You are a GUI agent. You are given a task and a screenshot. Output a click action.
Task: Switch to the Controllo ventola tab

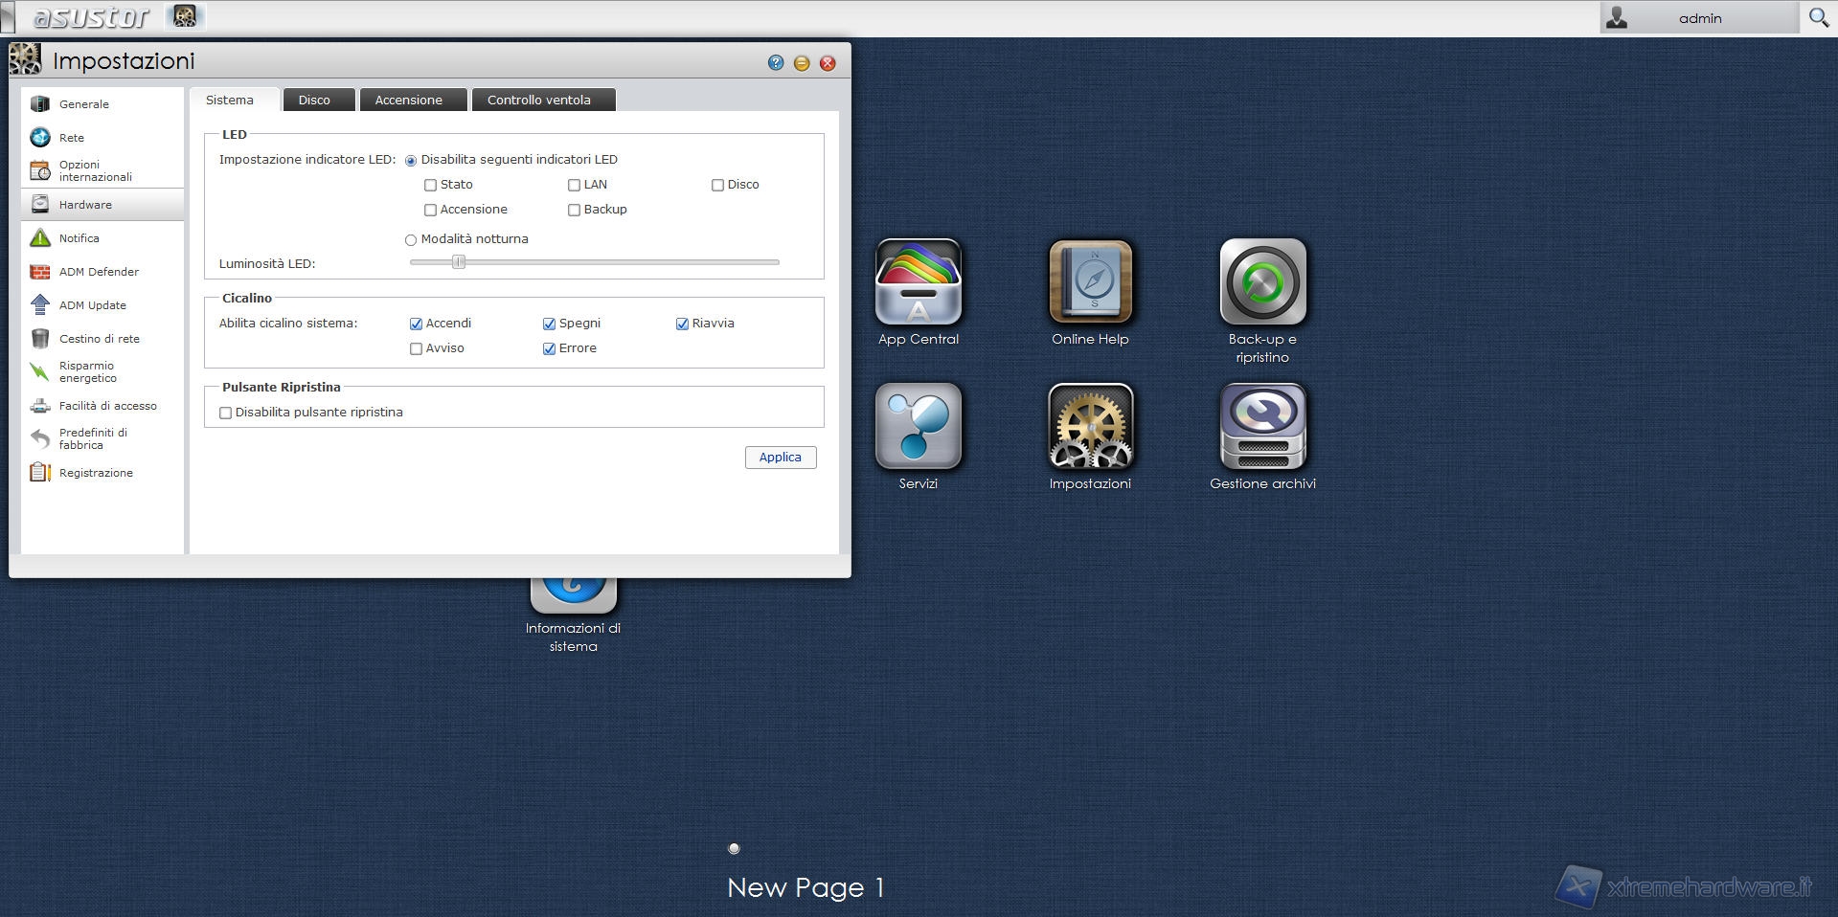(538, 101)
